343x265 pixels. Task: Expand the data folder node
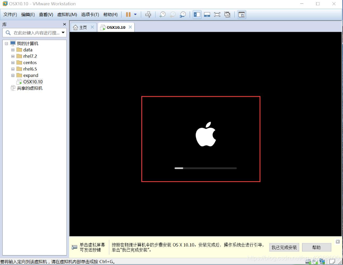(13, 50)
